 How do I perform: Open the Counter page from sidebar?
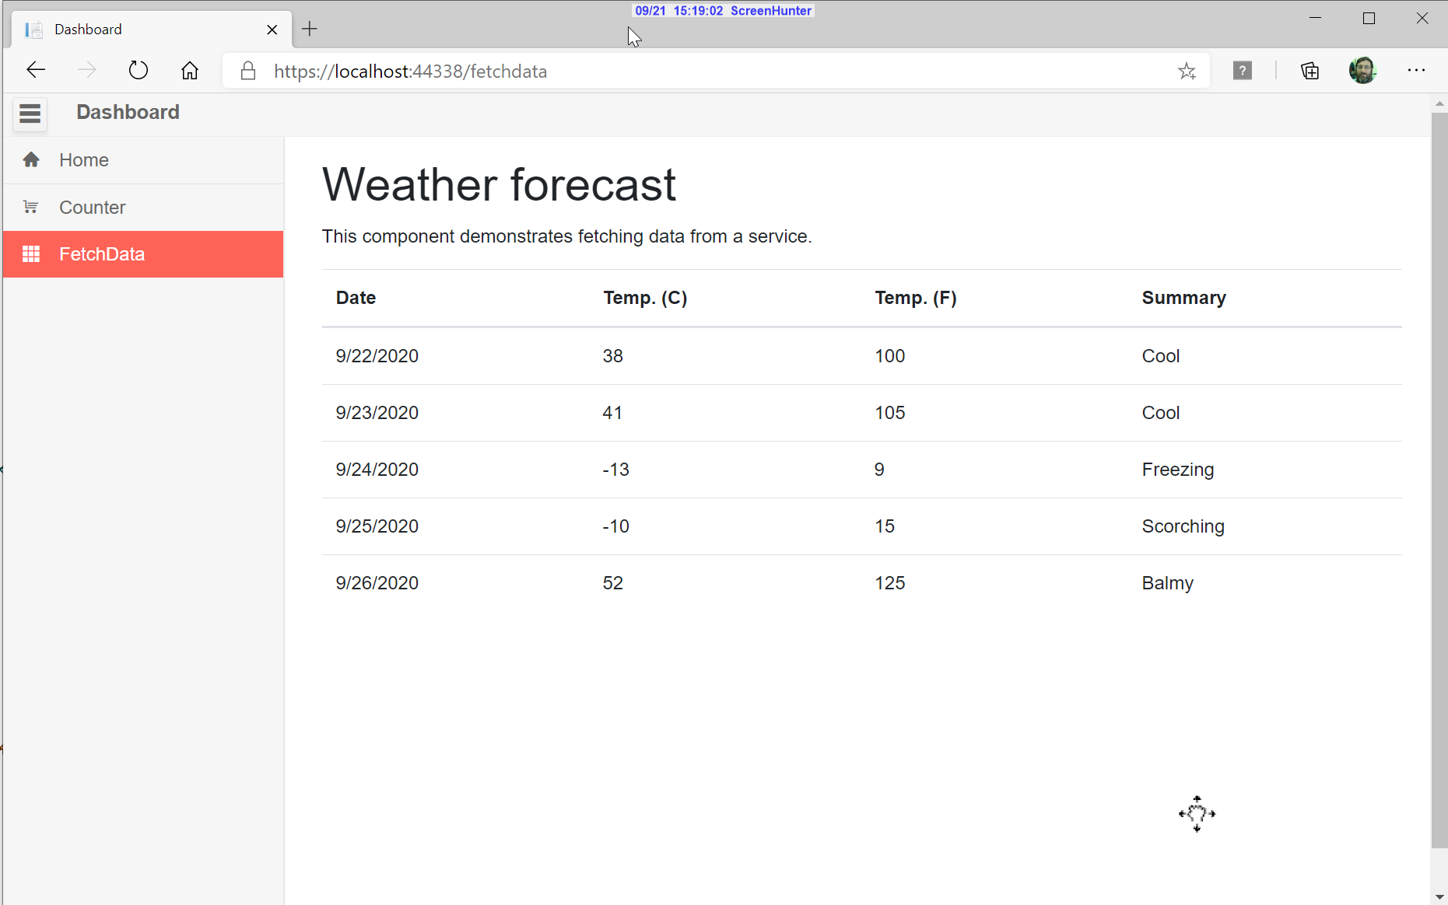coord(143,208)
